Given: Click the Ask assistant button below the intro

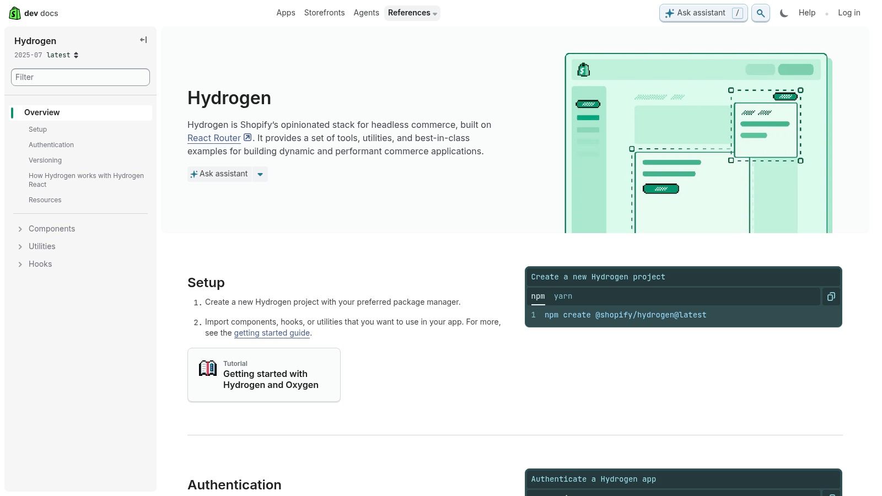Looking at the screenshot, I should tap(219, 174).
